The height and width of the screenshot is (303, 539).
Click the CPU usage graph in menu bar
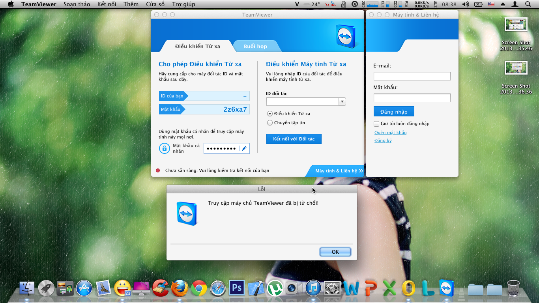pyautogui.click(x=372, y=4)
